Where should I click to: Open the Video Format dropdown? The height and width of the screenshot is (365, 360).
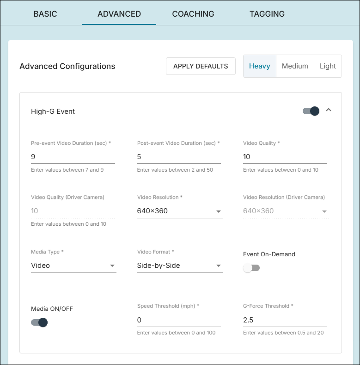(180, 266)
